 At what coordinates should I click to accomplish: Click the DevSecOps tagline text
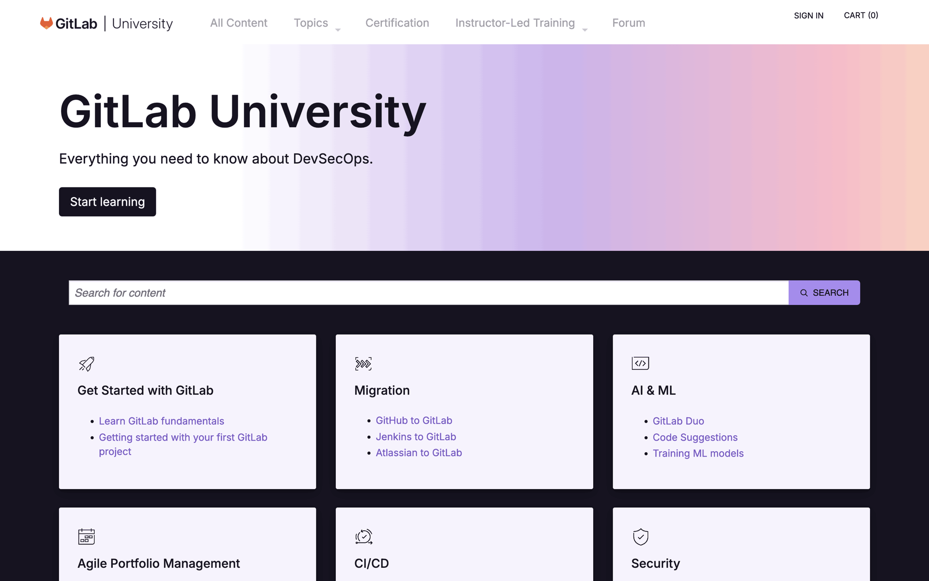click(216, 159)
